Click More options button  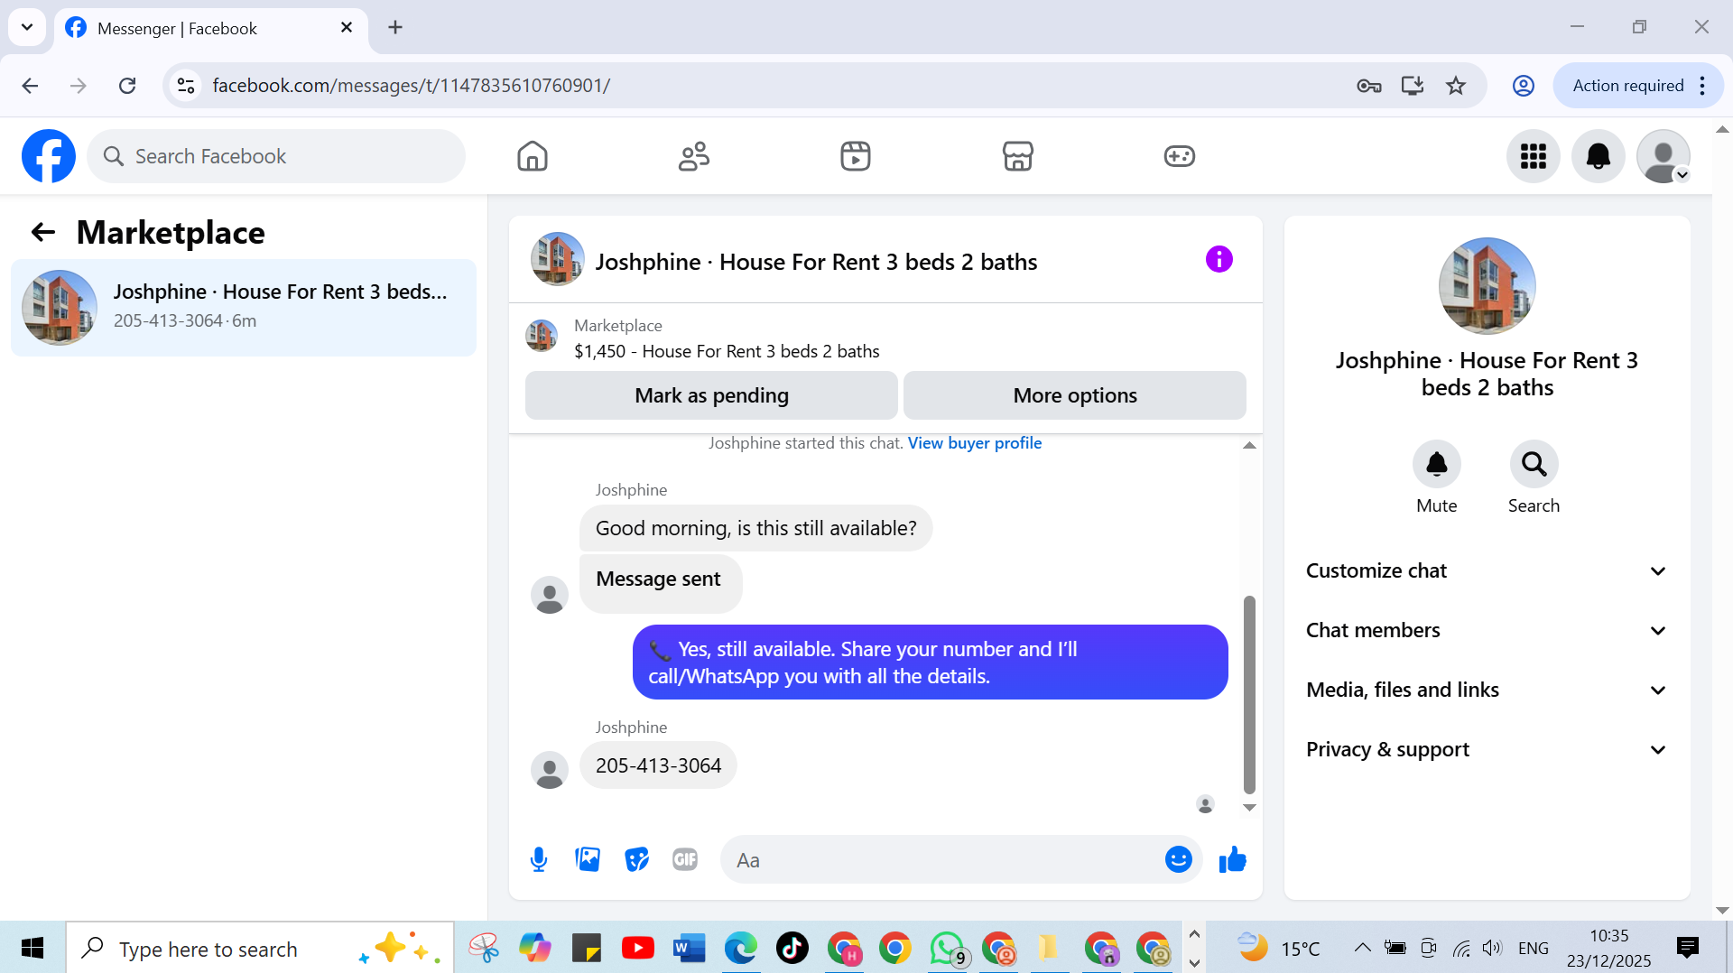[1075, 395]
